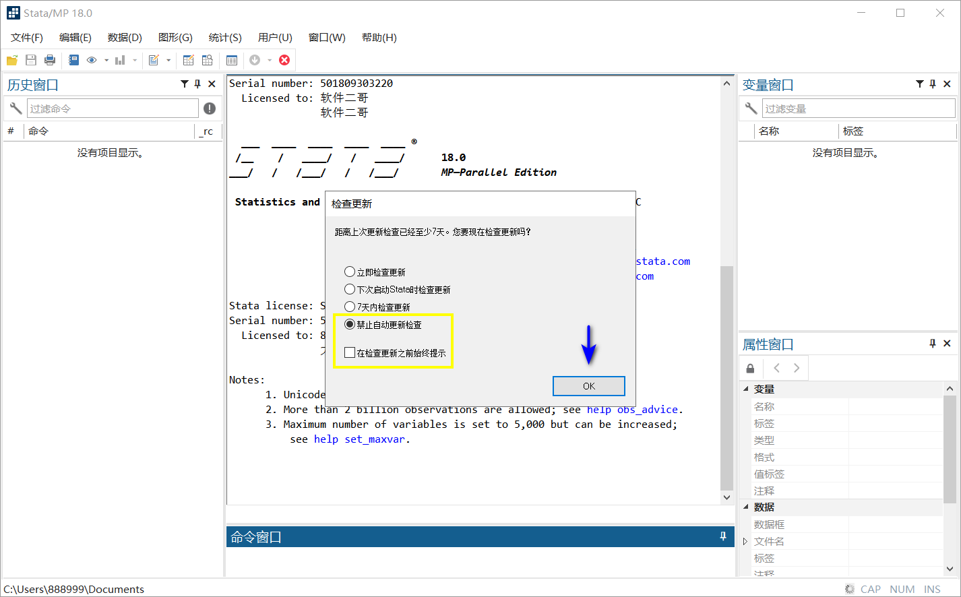
Task: Collapse the 数据 properties section
Action: pyautogui.click(x=746, y=507)
